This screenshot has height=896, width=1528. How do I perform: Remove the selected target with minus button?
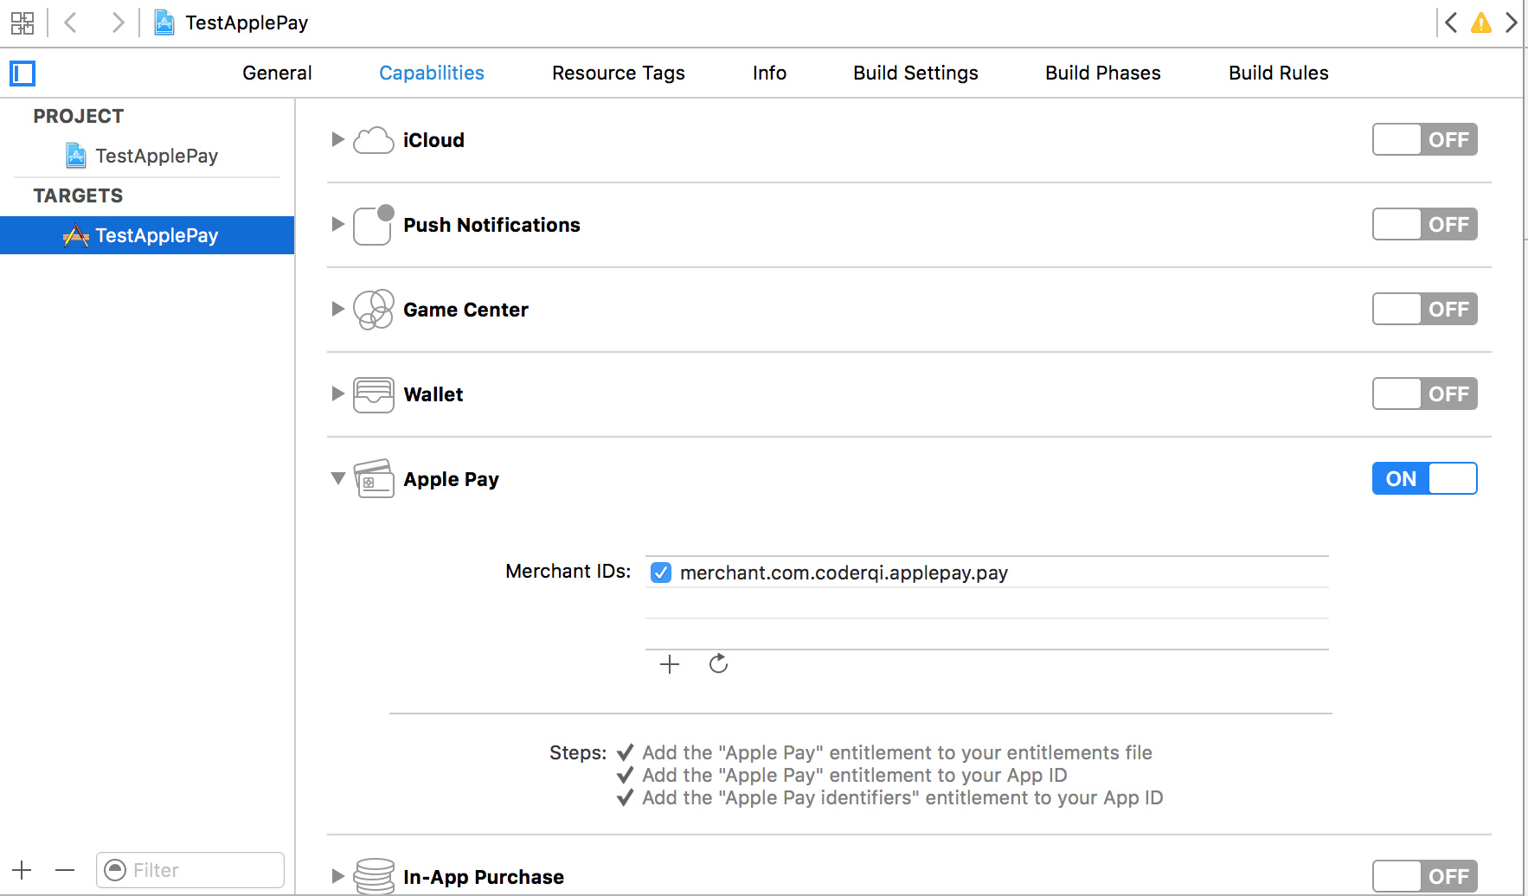65,870
